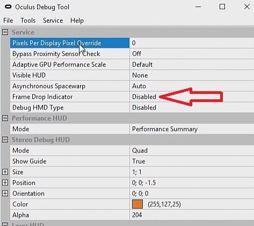254x226 pixels.
Task: Close the Oculus Debug Tool window
Action: click(x=247, y=7)
